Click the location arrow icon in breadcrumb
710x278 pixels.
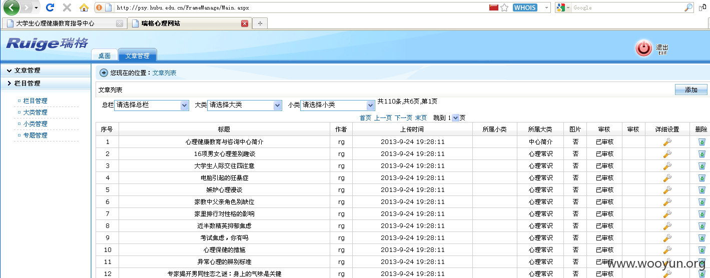click(104, 73)
